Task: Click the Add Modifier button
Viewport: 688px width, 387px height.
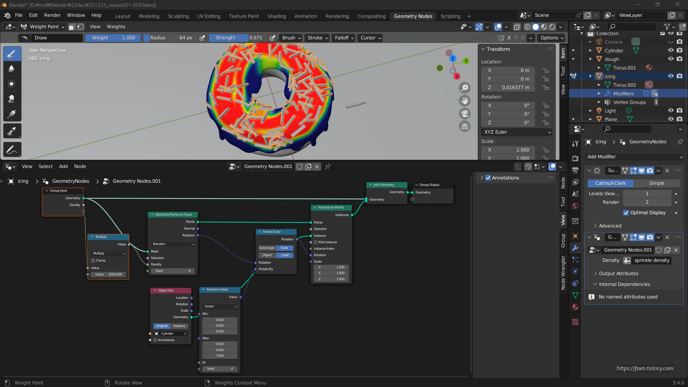Action: [x=634, y=157]
